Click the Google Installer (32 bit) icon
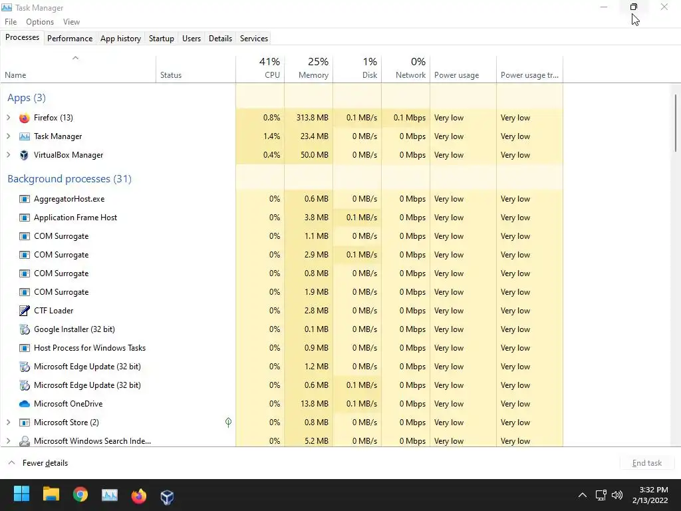The image size is (681, 511). pyautogui.click(x=25, y=329)
